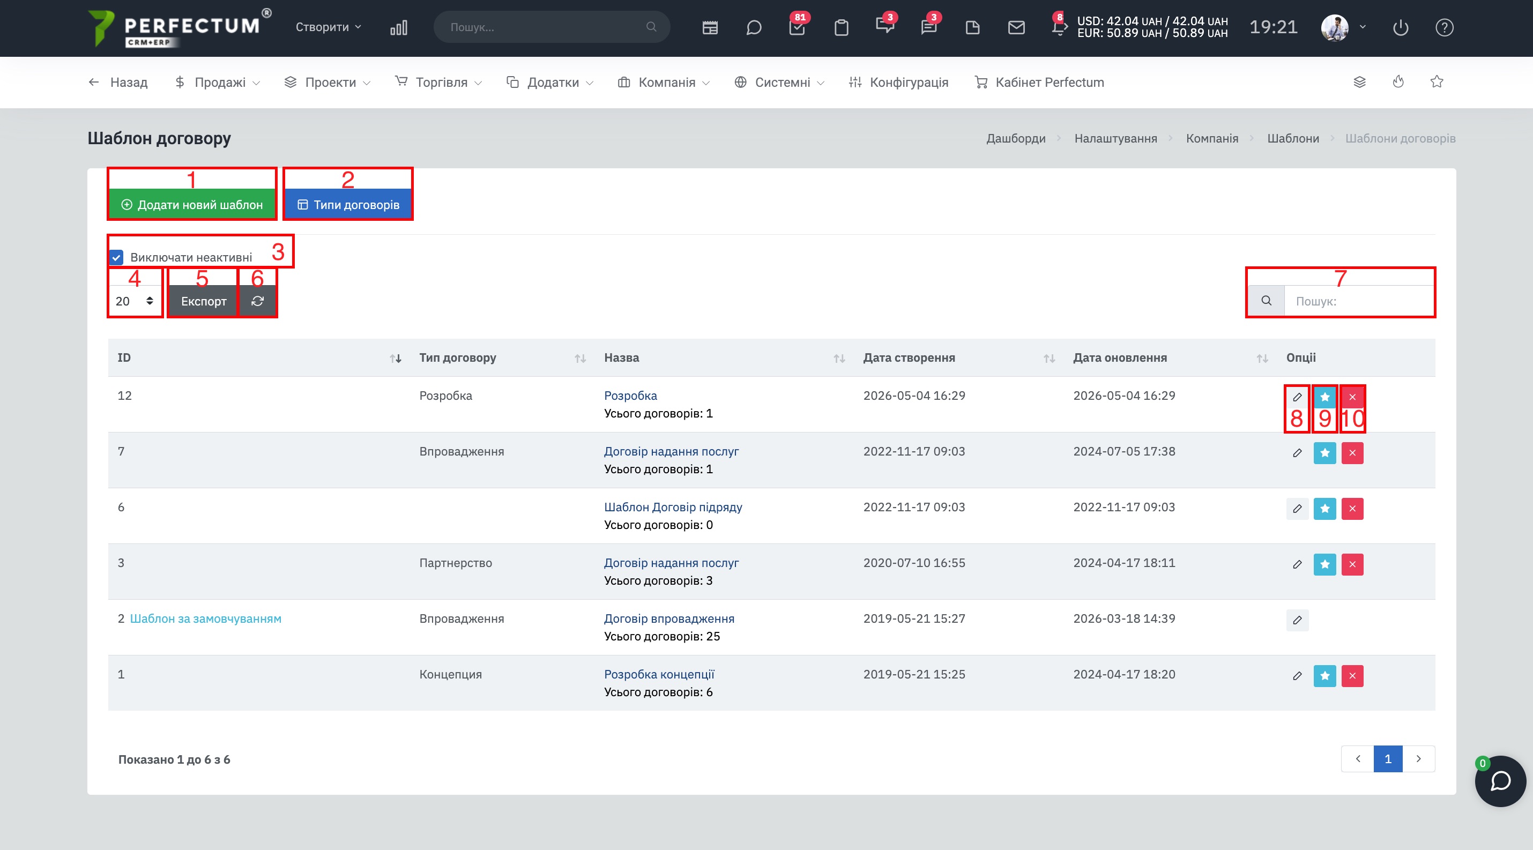Mark template ID 6 as default star
The width and height of the screenshot is (1533, 850).
pyautogui.click(x=1324, y=509)
